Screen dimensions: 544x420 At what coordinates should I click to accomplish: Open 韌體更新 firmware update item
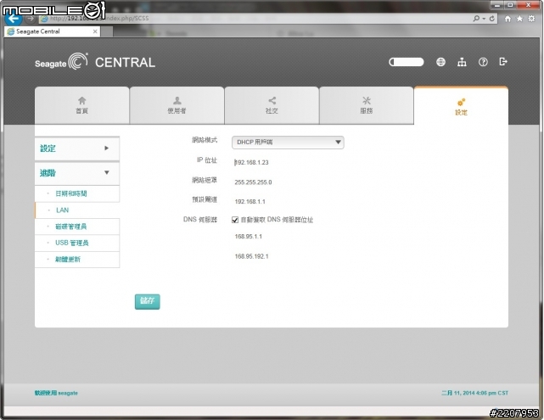pos(77,260)
